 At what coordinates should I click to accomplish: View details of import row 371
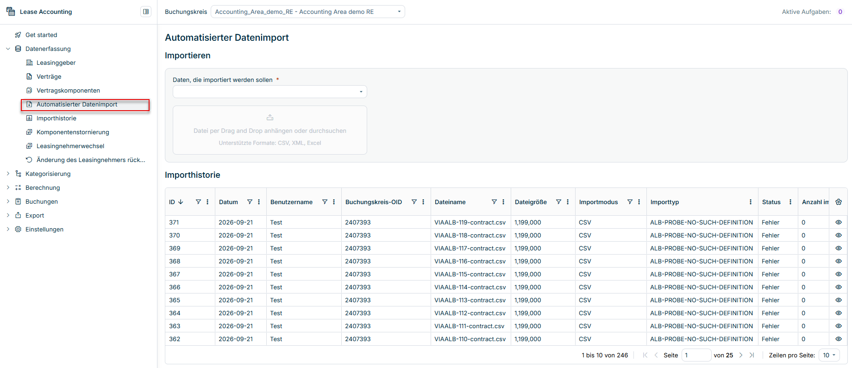839,222
